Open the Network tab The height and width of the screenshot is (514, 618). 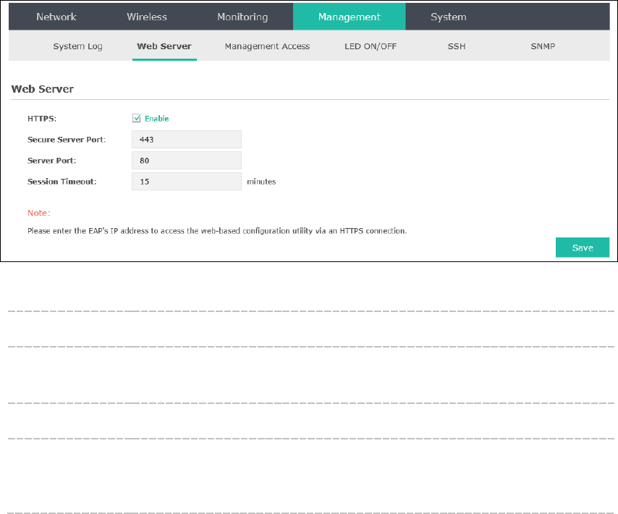[x=56, y=17]
